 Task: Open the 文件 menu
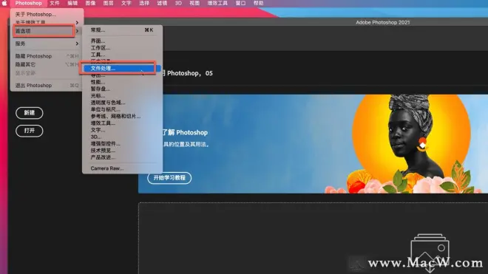pyautogui.click(x=55, y=3)
